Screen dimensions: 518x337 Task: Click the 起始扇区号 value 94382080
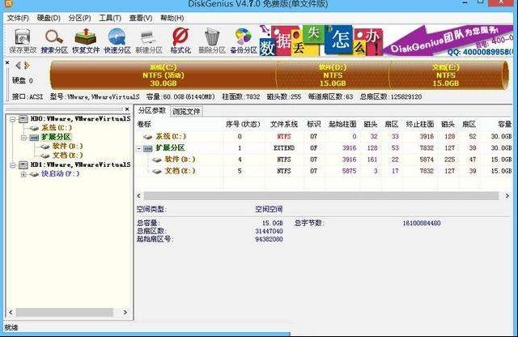coord(269,239)
